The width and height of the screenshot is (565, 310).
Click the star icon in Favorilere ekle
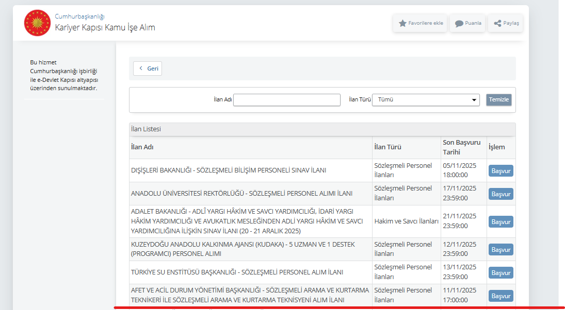pyautogui.click(x=402, y=23)
